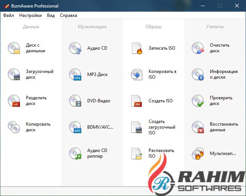Open the BDMV/AVC... disc icon
This screenshot has height=196, width=246.
click(x=75, y=127)
